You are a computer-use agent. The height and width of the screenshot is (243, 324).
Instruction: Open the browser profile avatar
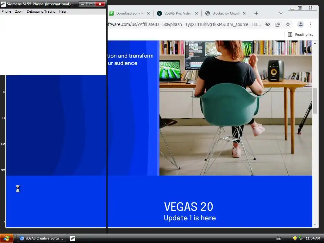click(x=301, y=24)
